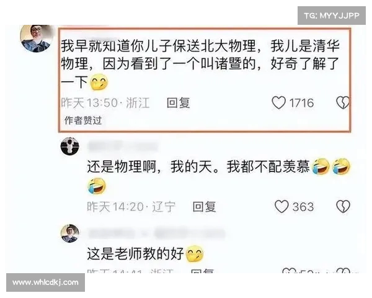Tap broken heart on the bottom reply
372x298 pixels.
pyautogui.click(x=343, y=271)
